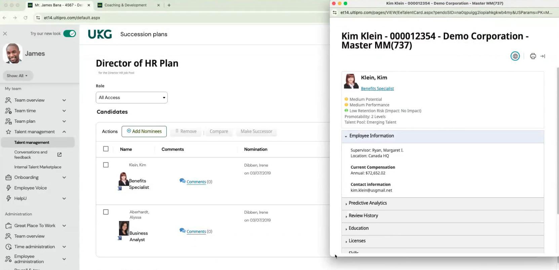This screenshot has width=559, height=270.
Task: Open Internal Talent Marketplace menu item
Action: coord(38,167)
